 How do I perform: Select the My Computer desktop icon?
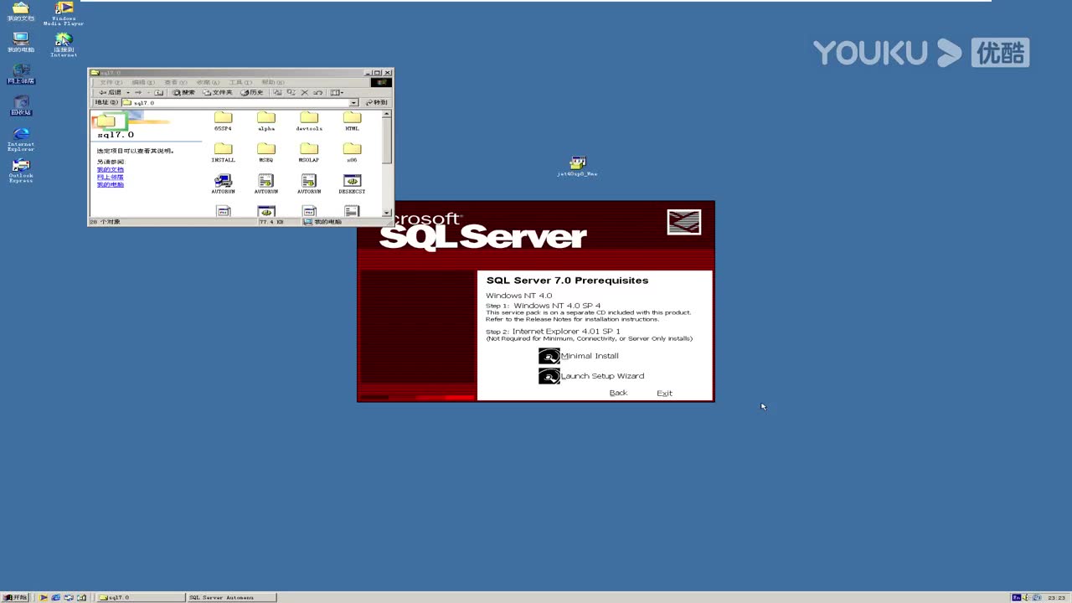pos(21,43)
